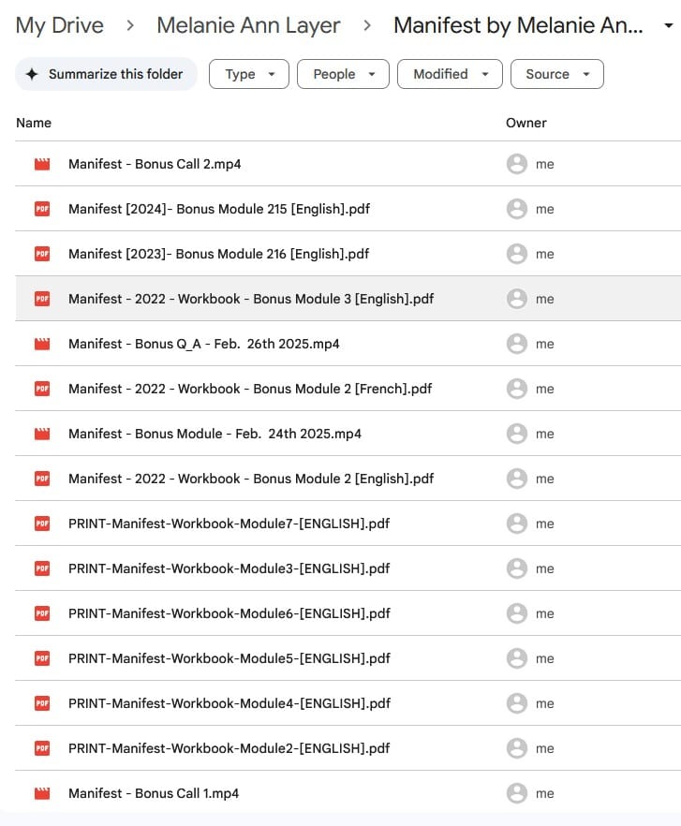
Task: Click the owner avatar for Workbook-Module3 row
Action: [x=516, y=568]
